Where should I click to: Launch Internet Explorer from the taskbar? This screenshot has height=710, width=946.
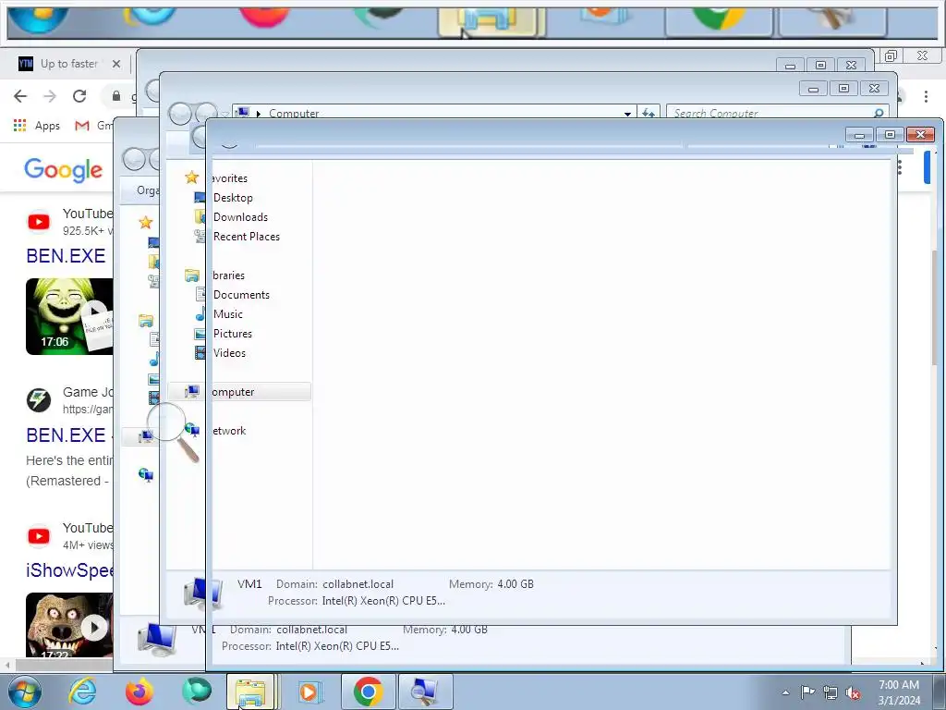(x=82, y=692)
